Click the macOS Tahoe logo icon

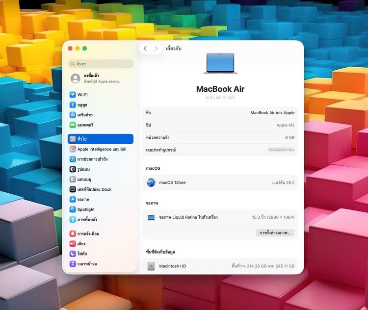point(151,182)
